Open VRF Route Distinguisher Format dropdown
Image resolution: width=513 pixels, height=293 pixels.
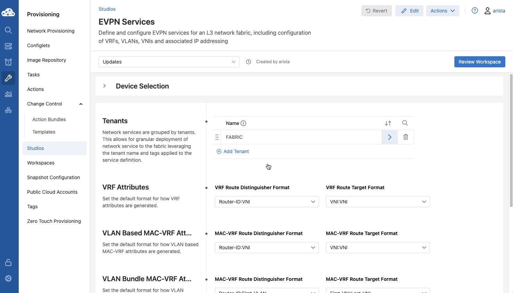(x=267, y=202)
